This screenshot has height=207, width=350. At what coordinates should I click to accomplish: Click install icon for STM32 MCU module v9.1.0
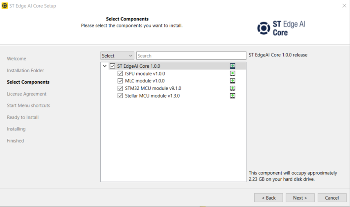click(x=233, y=88)
